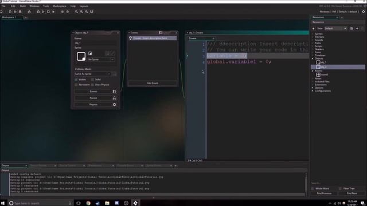Viewport: 367px width, 206px height.
Task: Click the Find Next button
Action: click(352, 193)
